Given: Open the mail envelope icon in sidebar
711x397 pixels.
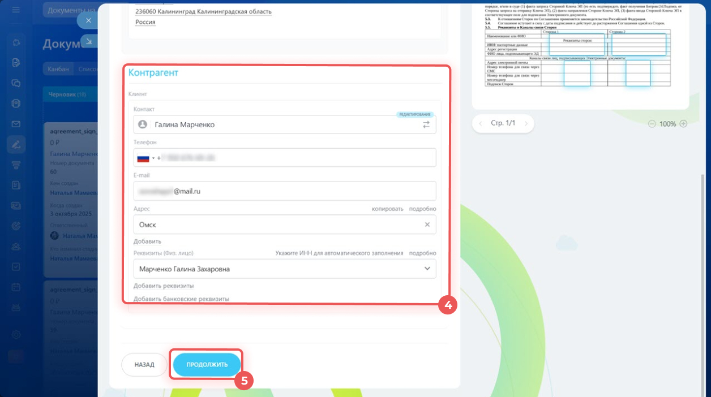Looking at the screenshot, I should click(16, 124).
